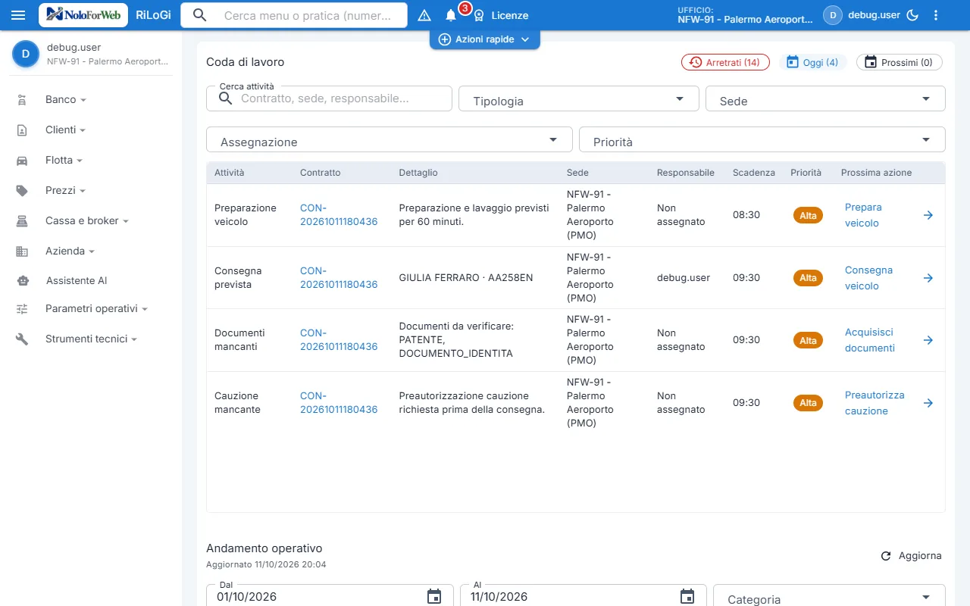Click arrow icon for Cauzione mancante row
Screen dimensions: 970x606
click(928, 403)
